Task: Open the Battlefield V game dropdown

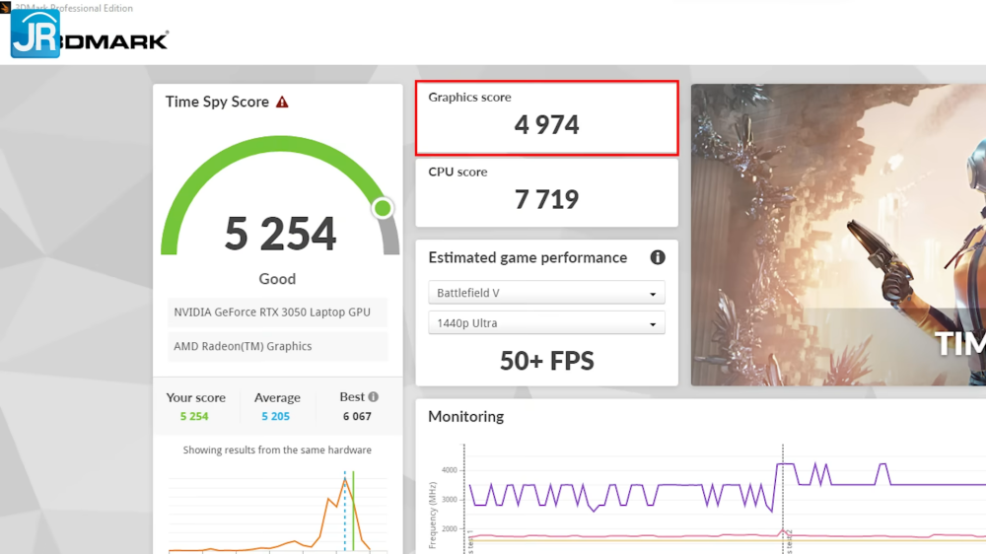Action: pyautogui.click(x=546, y=293)
